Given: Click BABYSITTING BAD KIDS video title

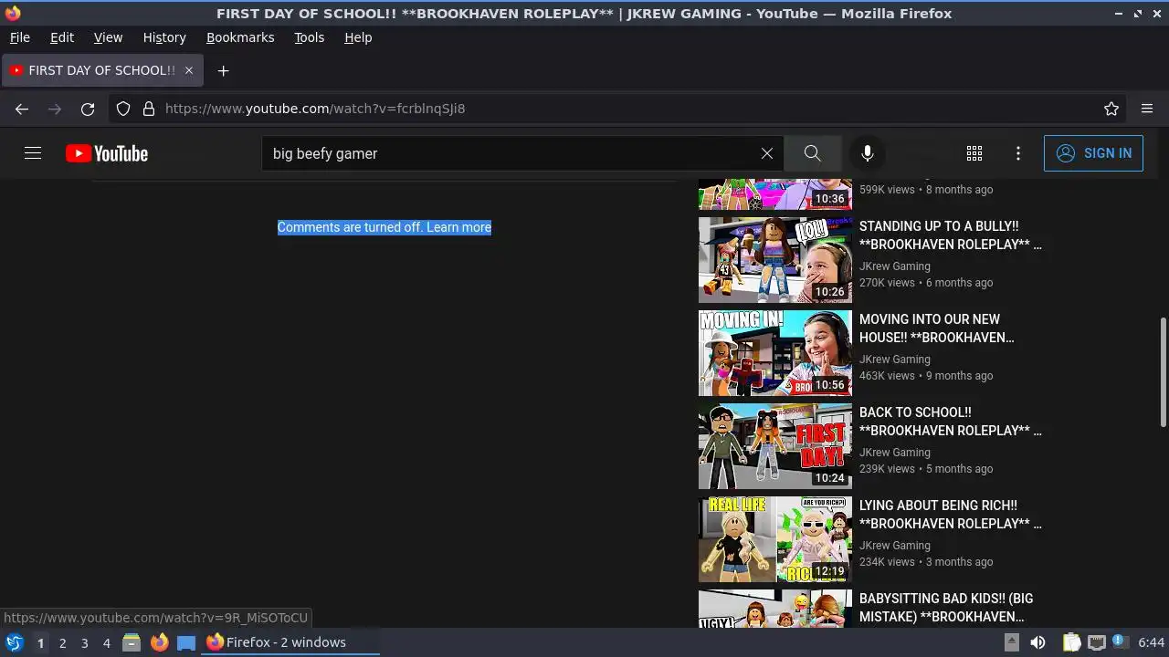Looking at the screenshot, I should point(946,608).
